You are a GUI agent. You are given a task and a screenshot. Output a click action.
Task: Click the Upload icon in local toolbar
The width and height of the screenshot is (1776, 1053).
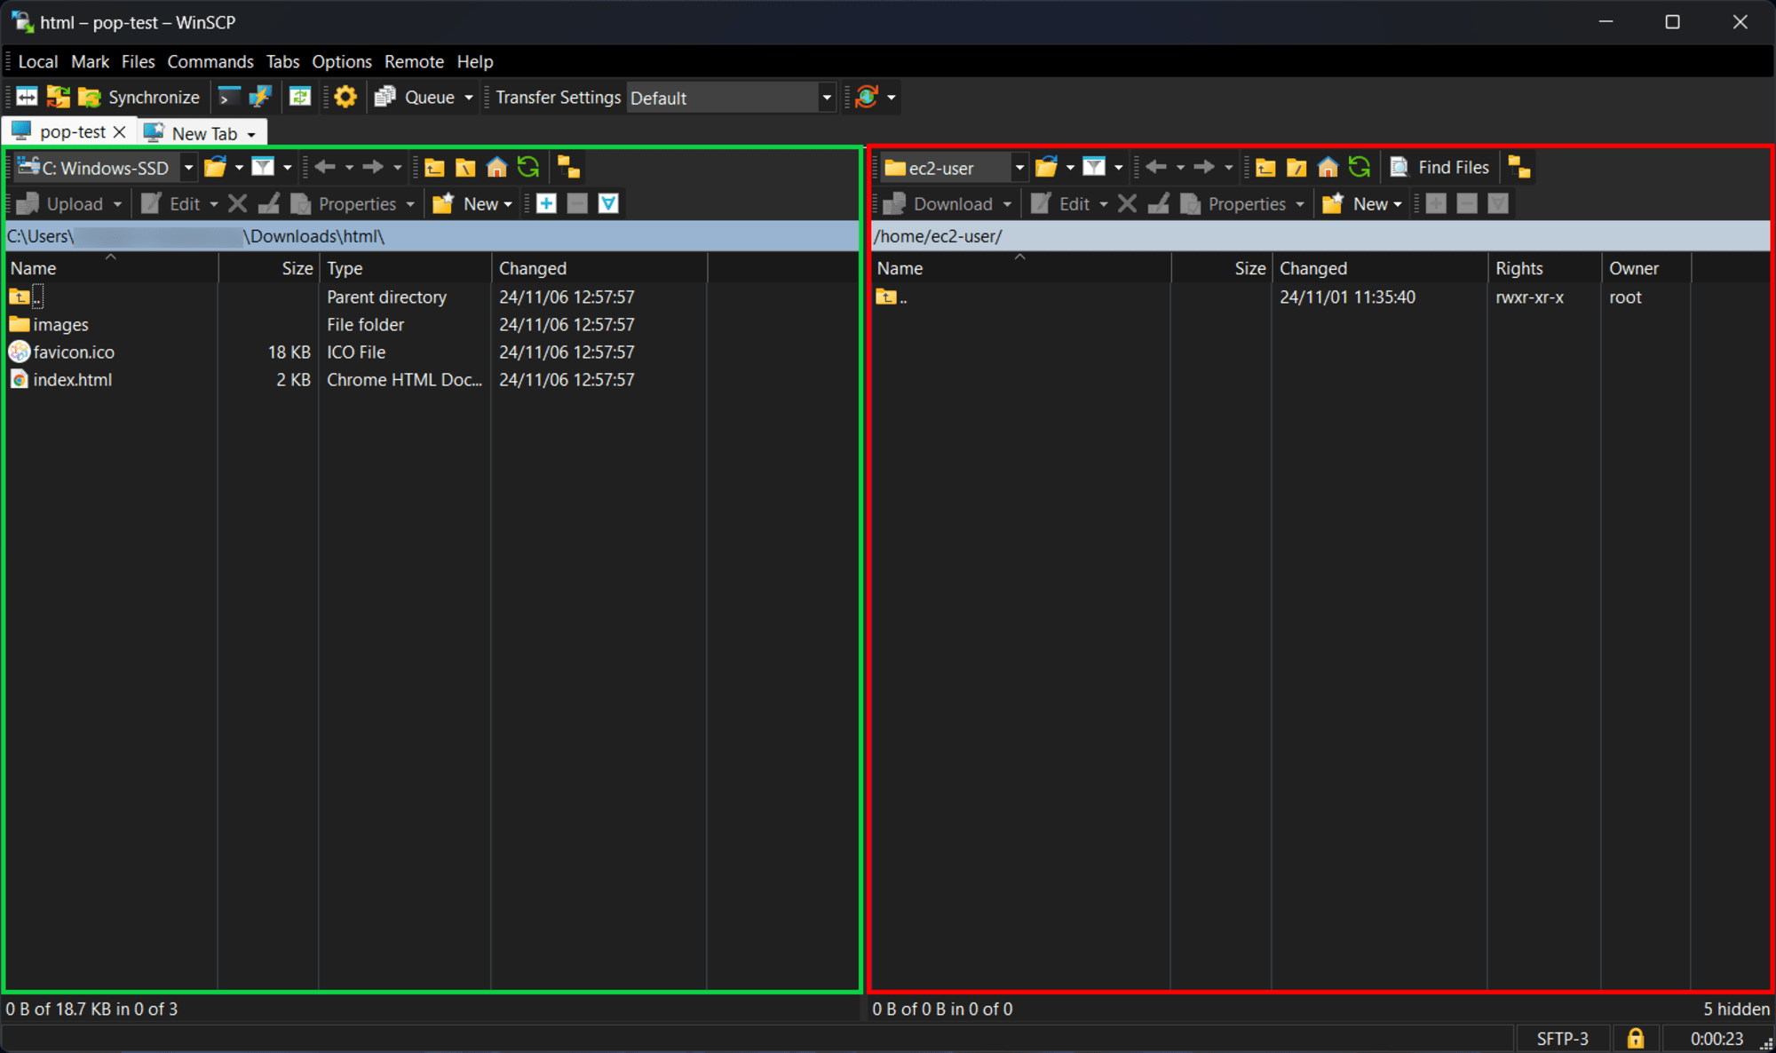pos(28,203)
